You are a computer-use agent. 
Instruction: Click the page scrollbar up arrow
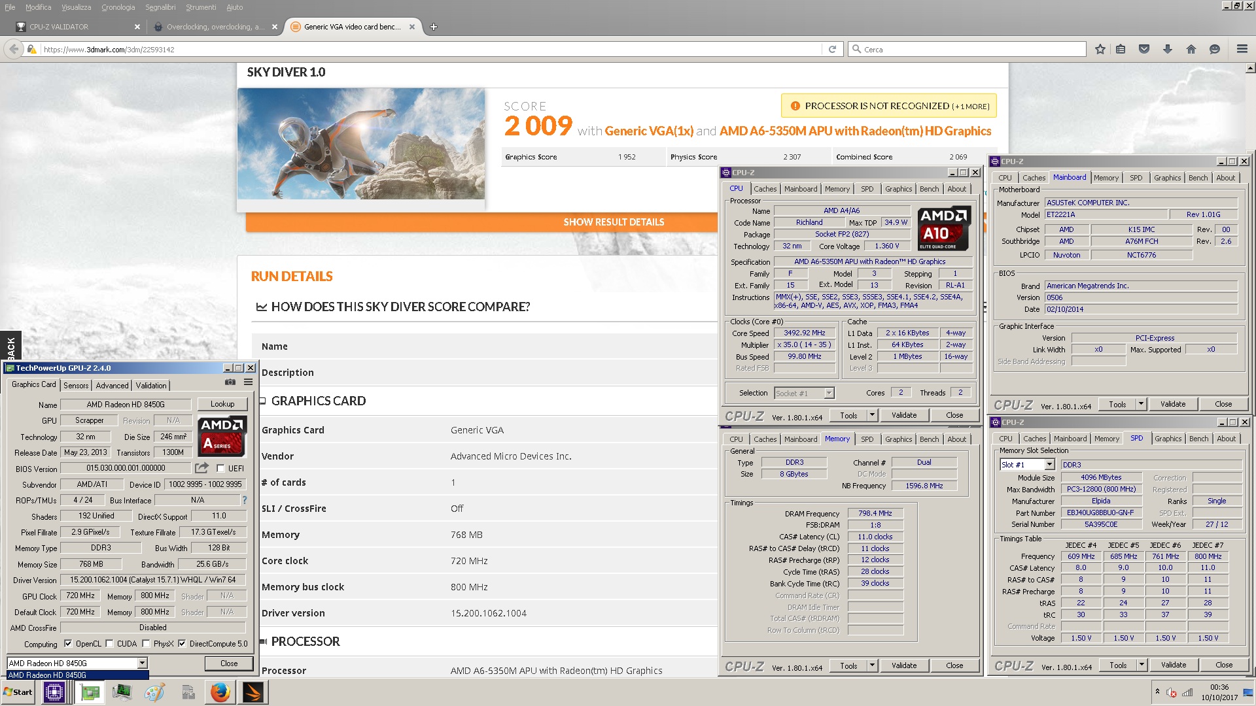click(x=1250, y=68)
